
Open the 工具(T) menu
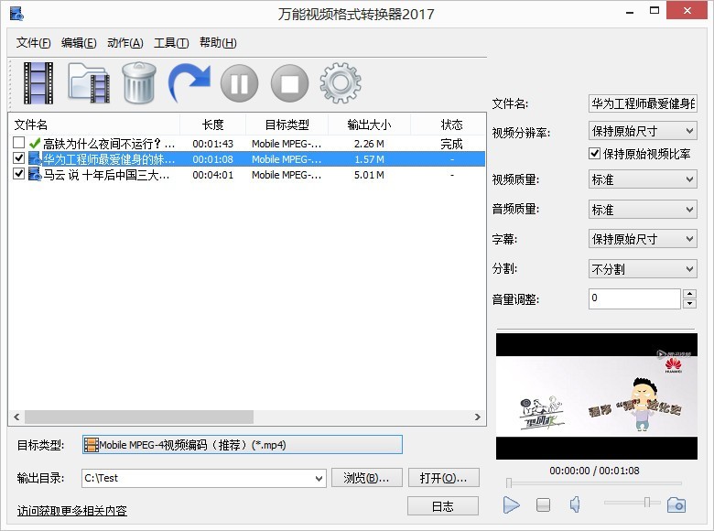pos(171,43)
